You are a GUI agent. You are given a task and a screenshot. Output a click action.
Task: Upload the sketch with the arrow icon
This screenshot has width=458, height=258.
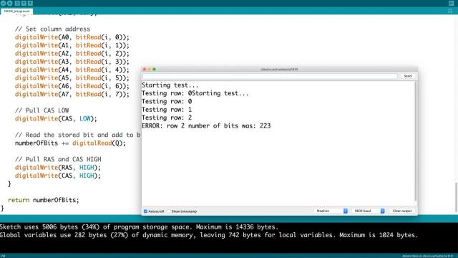click(9, 3)
